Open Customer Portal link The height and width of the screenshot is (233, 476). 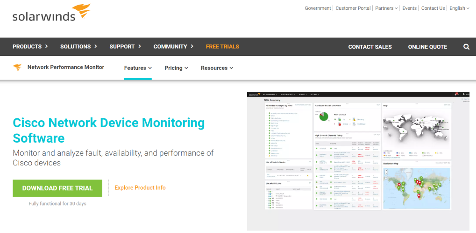pyautogui.click(x=353, y=8)
